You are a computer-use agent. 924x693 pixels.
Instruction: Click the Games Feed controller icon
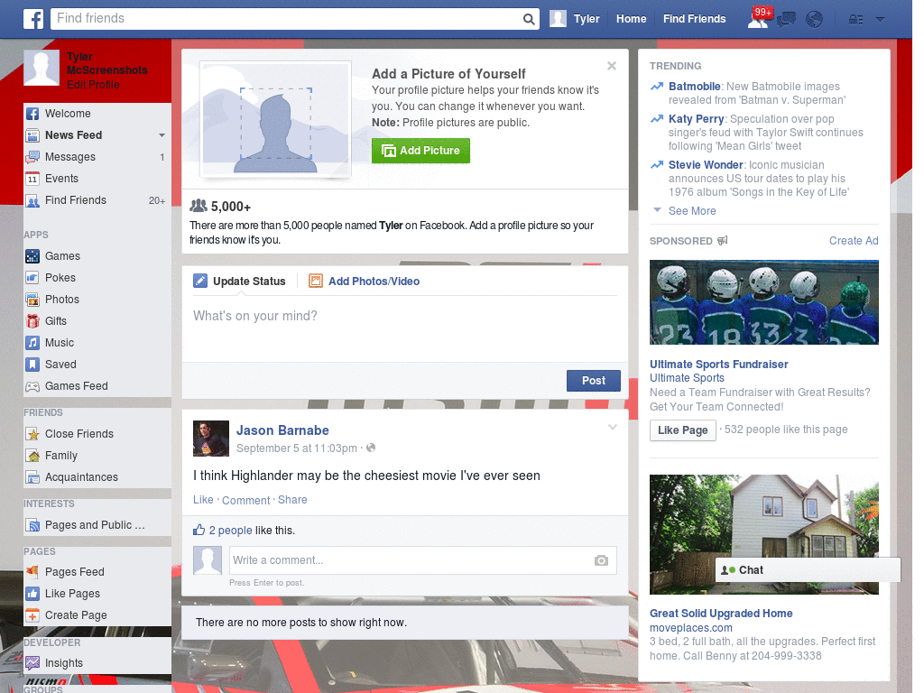tap(32, 386)
